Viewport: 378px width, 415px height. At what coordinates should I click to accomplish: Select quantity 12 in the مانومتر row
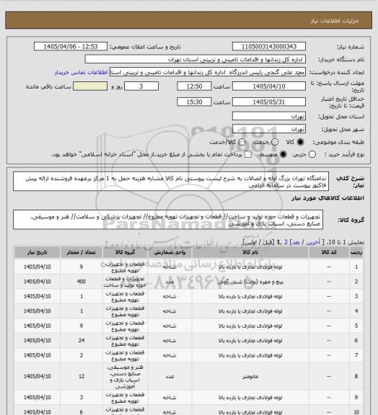point(82,376)
